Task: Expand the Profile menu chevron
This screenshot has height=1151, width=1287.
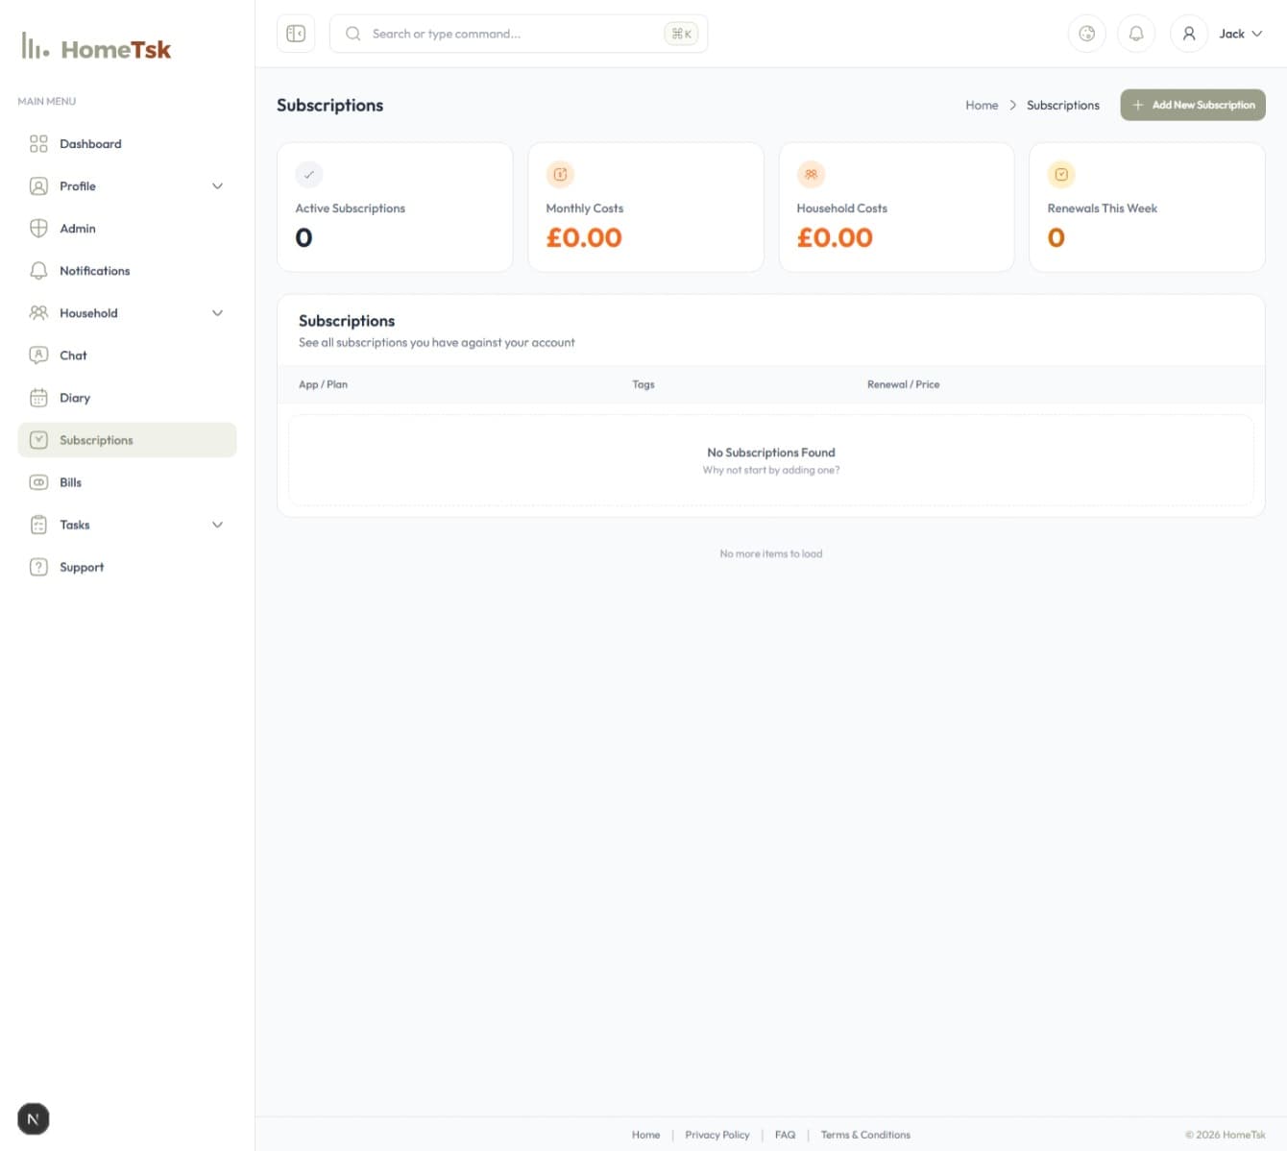Action: pos(217,186)
